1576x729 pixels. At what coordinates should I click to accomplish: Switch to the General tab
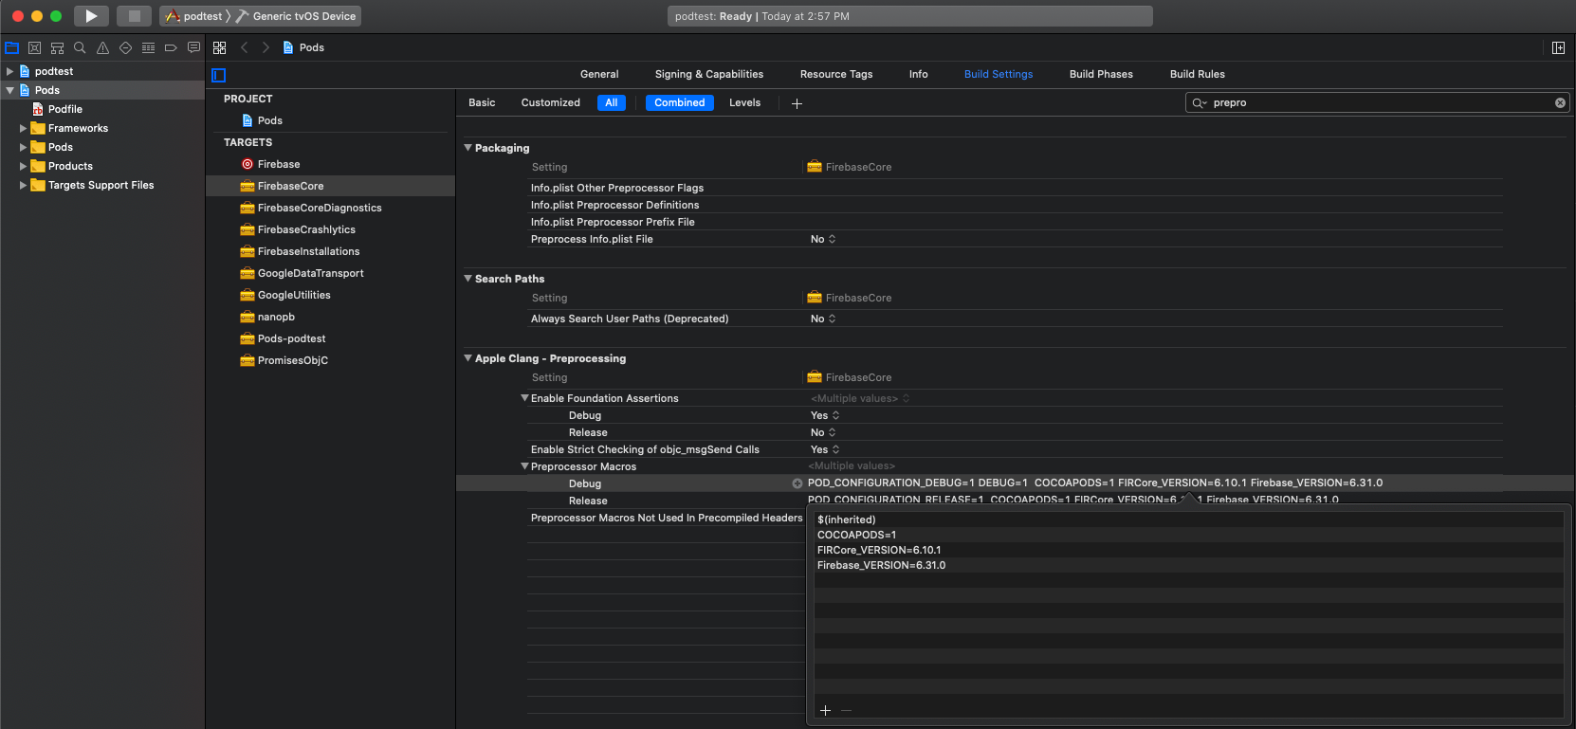tap(599, 74)
